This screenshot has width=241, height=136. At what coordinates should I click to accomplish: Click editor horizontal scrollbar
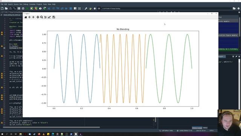[52, 127]
